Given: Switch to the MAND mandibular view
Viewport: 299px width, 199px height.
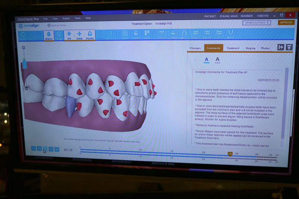Looking at the screenshot, I should point(230,34).
